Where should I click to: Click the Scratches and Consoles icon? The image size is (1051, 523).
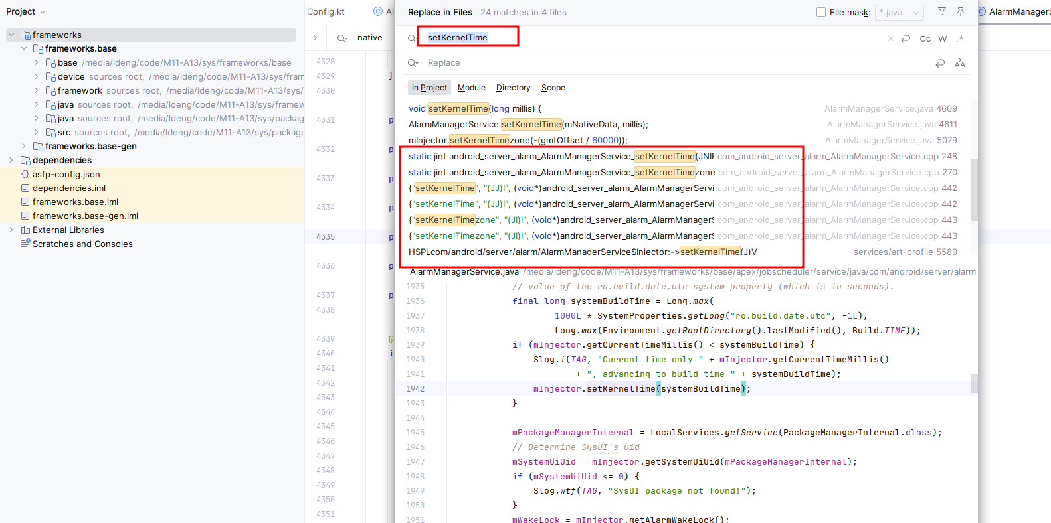pyautogui.click(x=25, y=244)
